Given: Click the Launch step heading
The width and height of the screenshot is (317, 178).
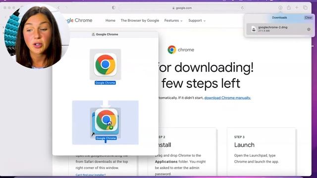Looking at the screenshot, I should 244,145.
